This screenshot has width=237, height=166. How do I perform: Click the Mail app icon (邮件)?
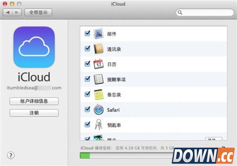(98, 33)
